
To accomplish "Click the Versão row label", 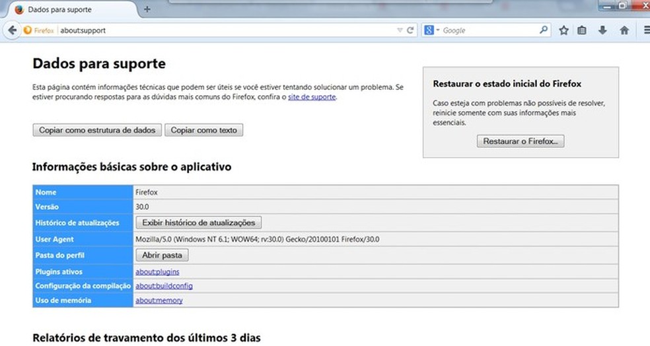I will coord(47,207).
